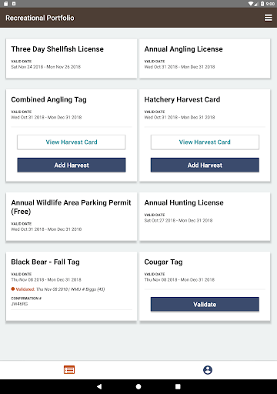Open the Black Bear - Fall Tag card
The height and width of the screenshot is (394, 277).
tap(72, 286)
